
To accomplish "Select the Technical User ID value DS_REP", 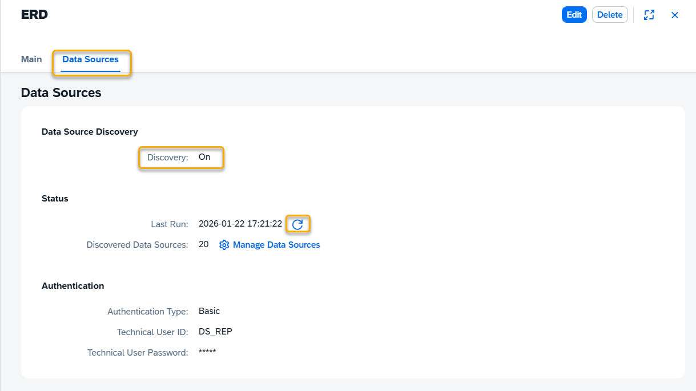I will 215,332.
